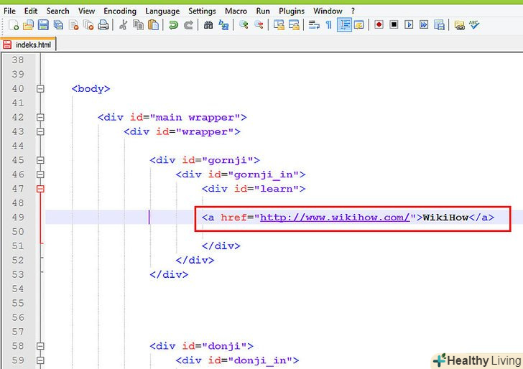The width and height of the screenshot is (523, 369).
Task: Cut selection using the scissors icon
Action: coord(123,25)
